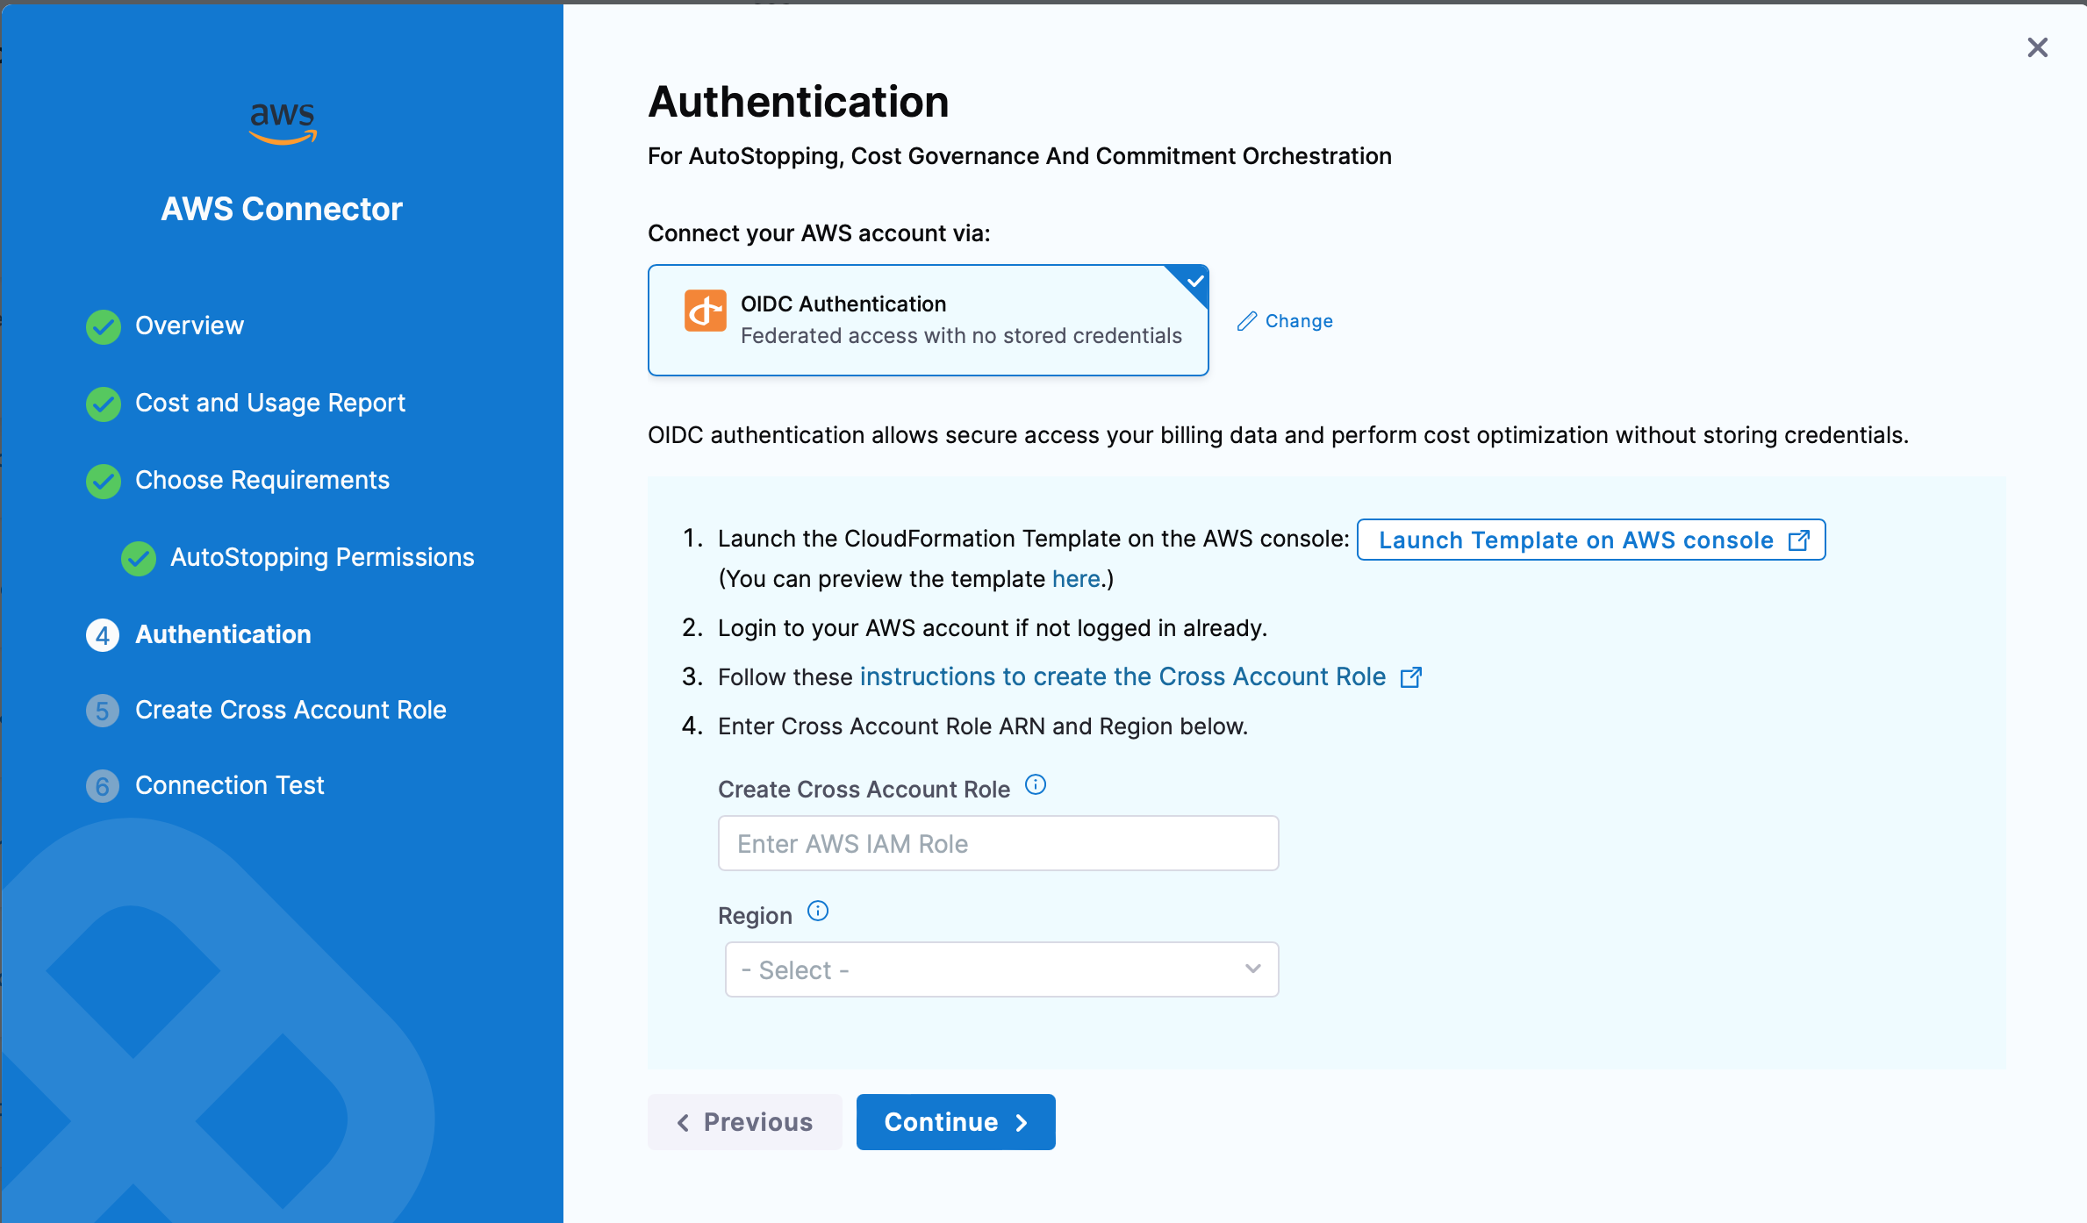Click the selected checkmark corner on OIDC card
The image size is (2087, 1223).
pyautogui.click(x=1194, y=282)
